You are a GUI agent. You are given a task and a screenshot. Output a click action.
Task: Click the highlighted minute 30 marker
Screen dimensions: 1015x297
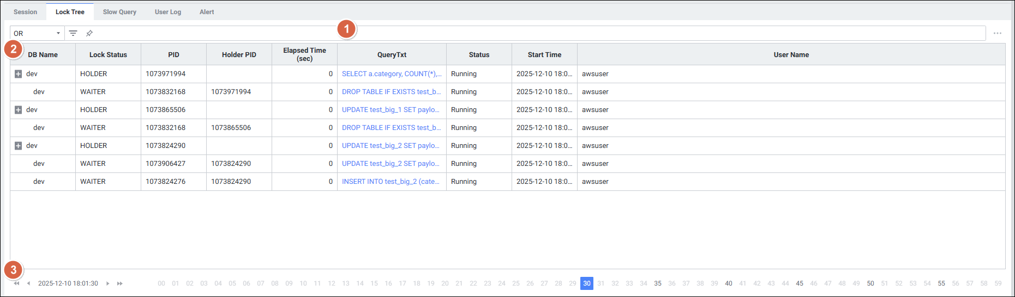coord(586,283)
